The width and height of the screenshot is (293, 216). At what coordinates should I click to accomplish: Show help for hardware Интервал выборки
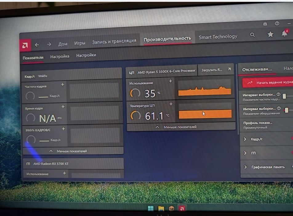click(279, 108)
